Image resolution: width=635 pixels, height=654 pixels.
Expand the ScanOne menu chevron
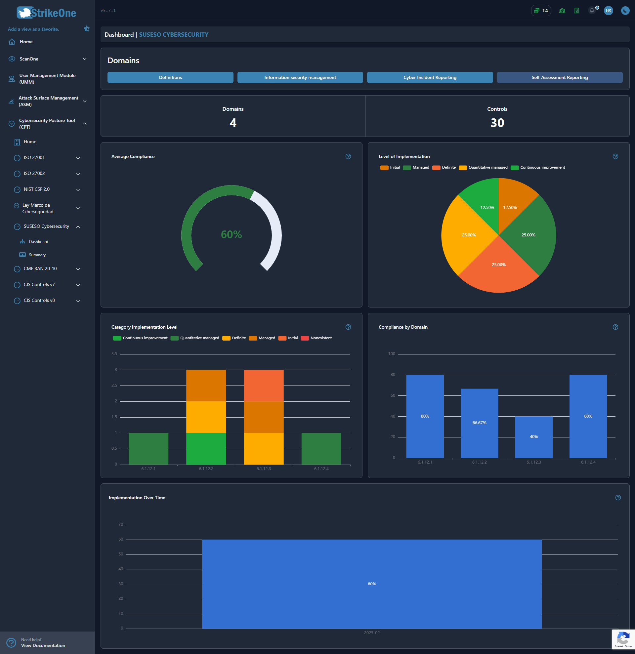pos(84,59)
